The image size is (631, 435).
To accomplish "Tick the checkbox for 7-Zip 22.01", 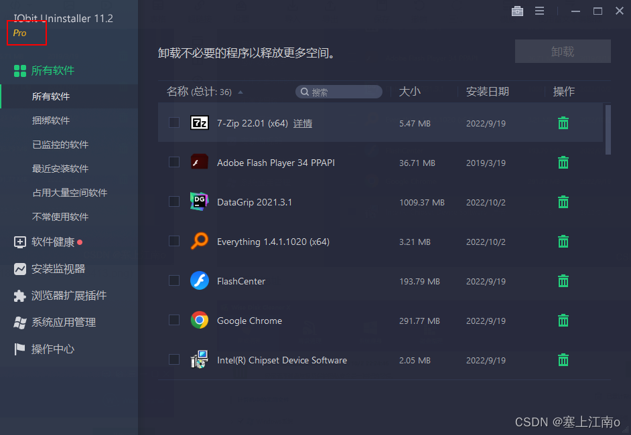I will 174,122.
